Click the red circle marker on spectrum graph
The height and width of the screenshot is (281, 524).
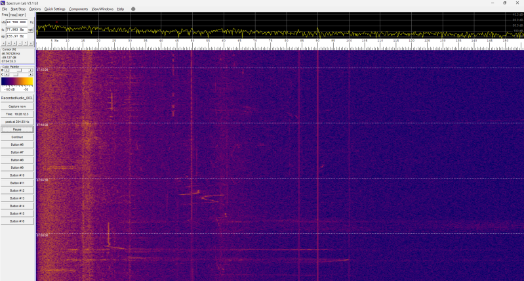[56, 22]
